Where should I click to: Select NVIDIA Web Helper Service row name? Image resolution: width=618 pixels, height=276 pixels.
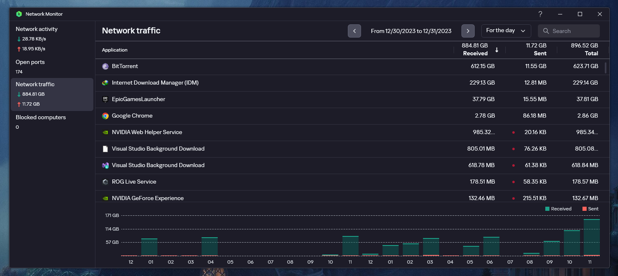coord(147,132)
